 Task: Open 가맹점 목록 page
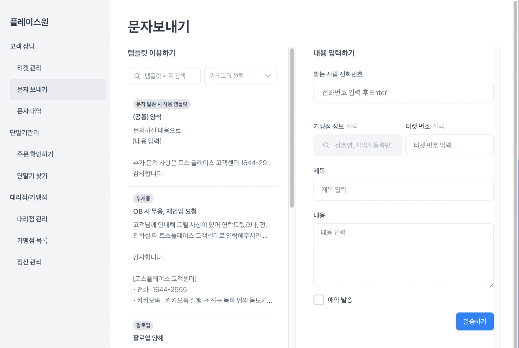pyautogui.click(x=32, y=240)
